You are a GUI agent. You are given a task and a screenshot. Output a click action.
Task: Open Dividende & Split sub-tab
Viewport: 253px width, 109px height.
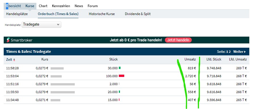138,14
